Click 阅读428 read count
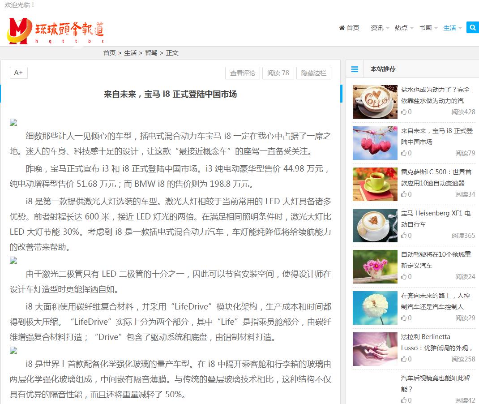 pos(463,112)
